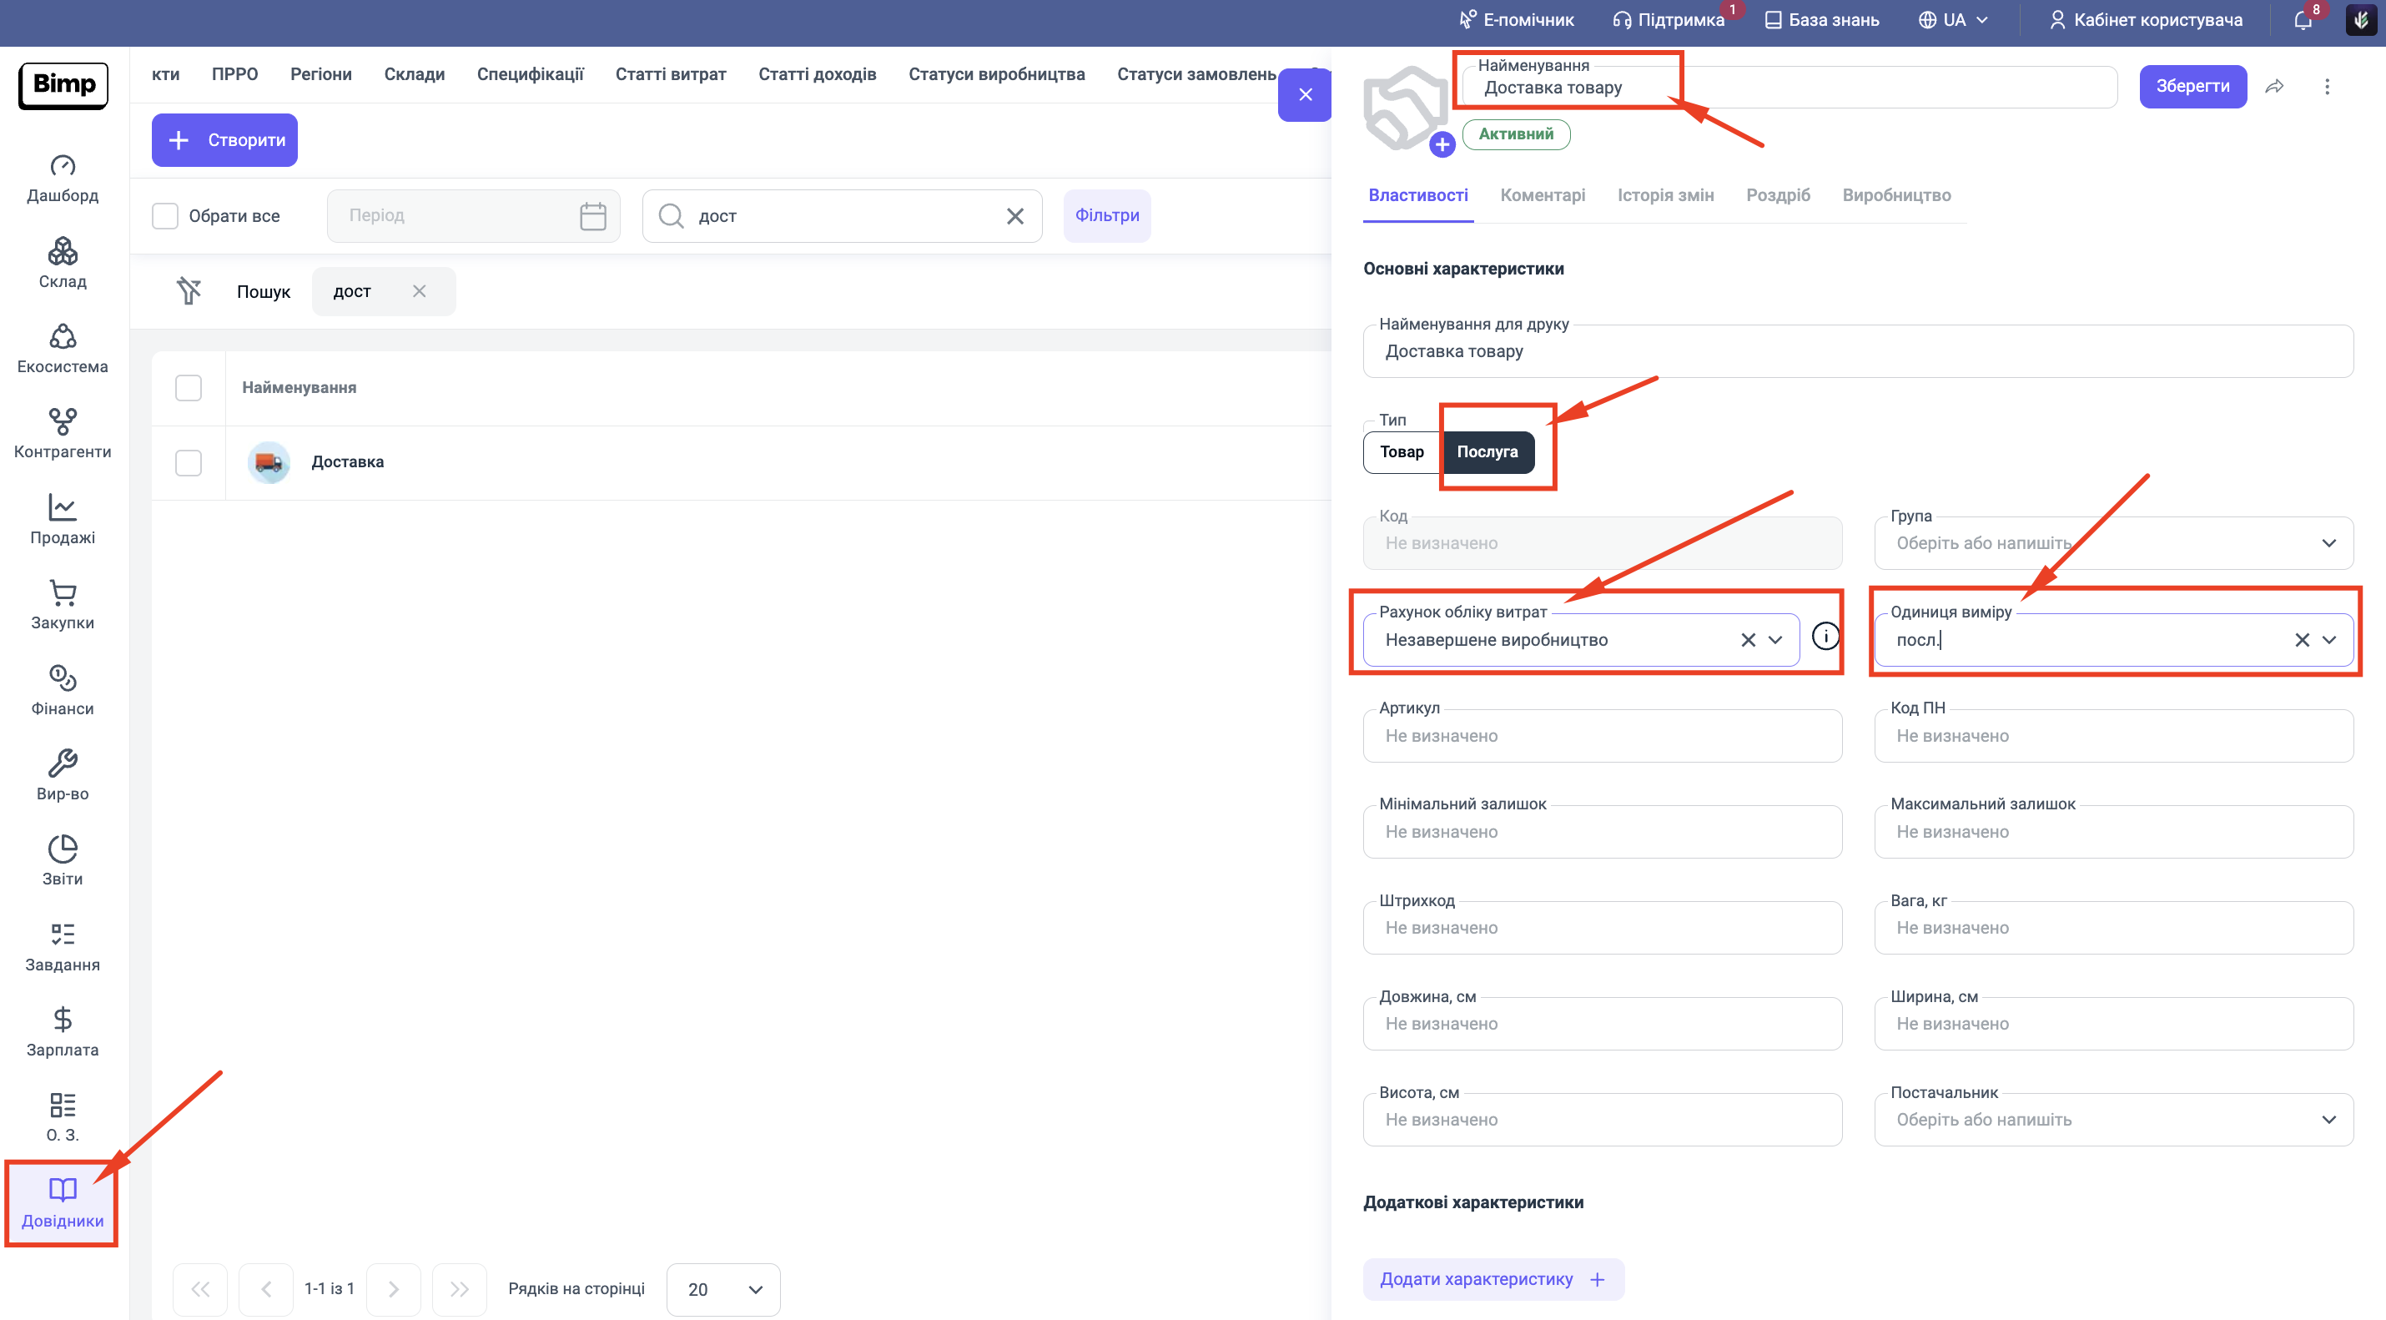The height and width of the screenshot is (1320, 2386).
Task: Switch type toggle to Товар
Action: pyautogui.click(x=1401, y=452)
